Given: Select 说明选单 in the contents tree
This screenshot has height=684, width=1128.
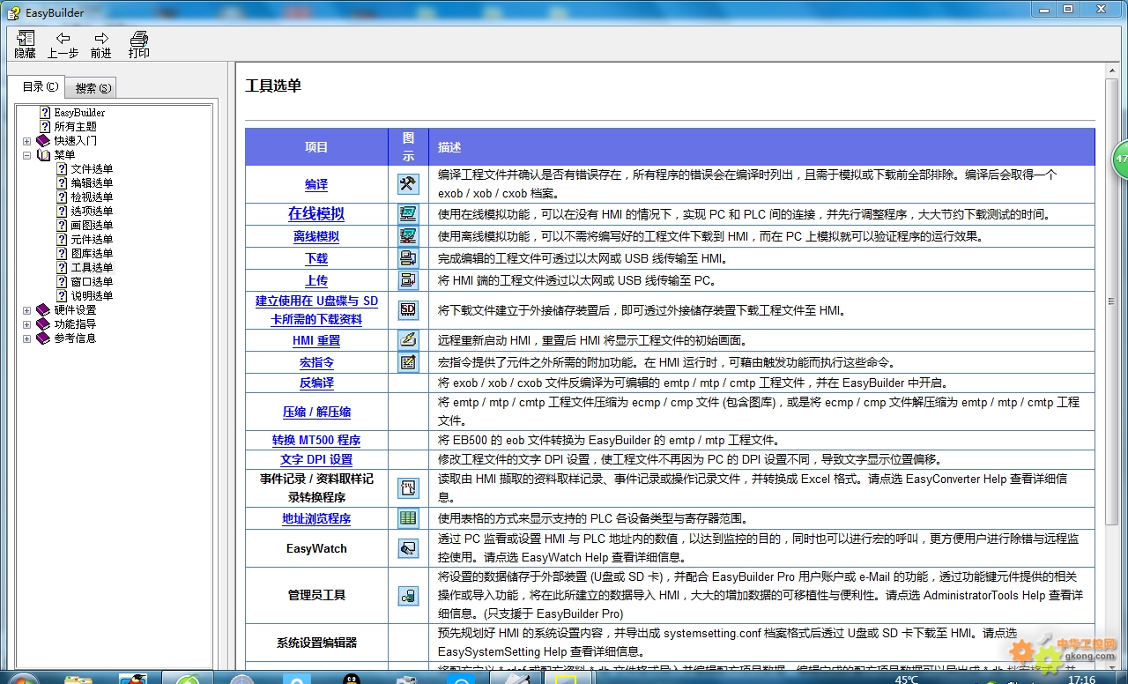Looking at the screenshot, I should pos(92,296).
